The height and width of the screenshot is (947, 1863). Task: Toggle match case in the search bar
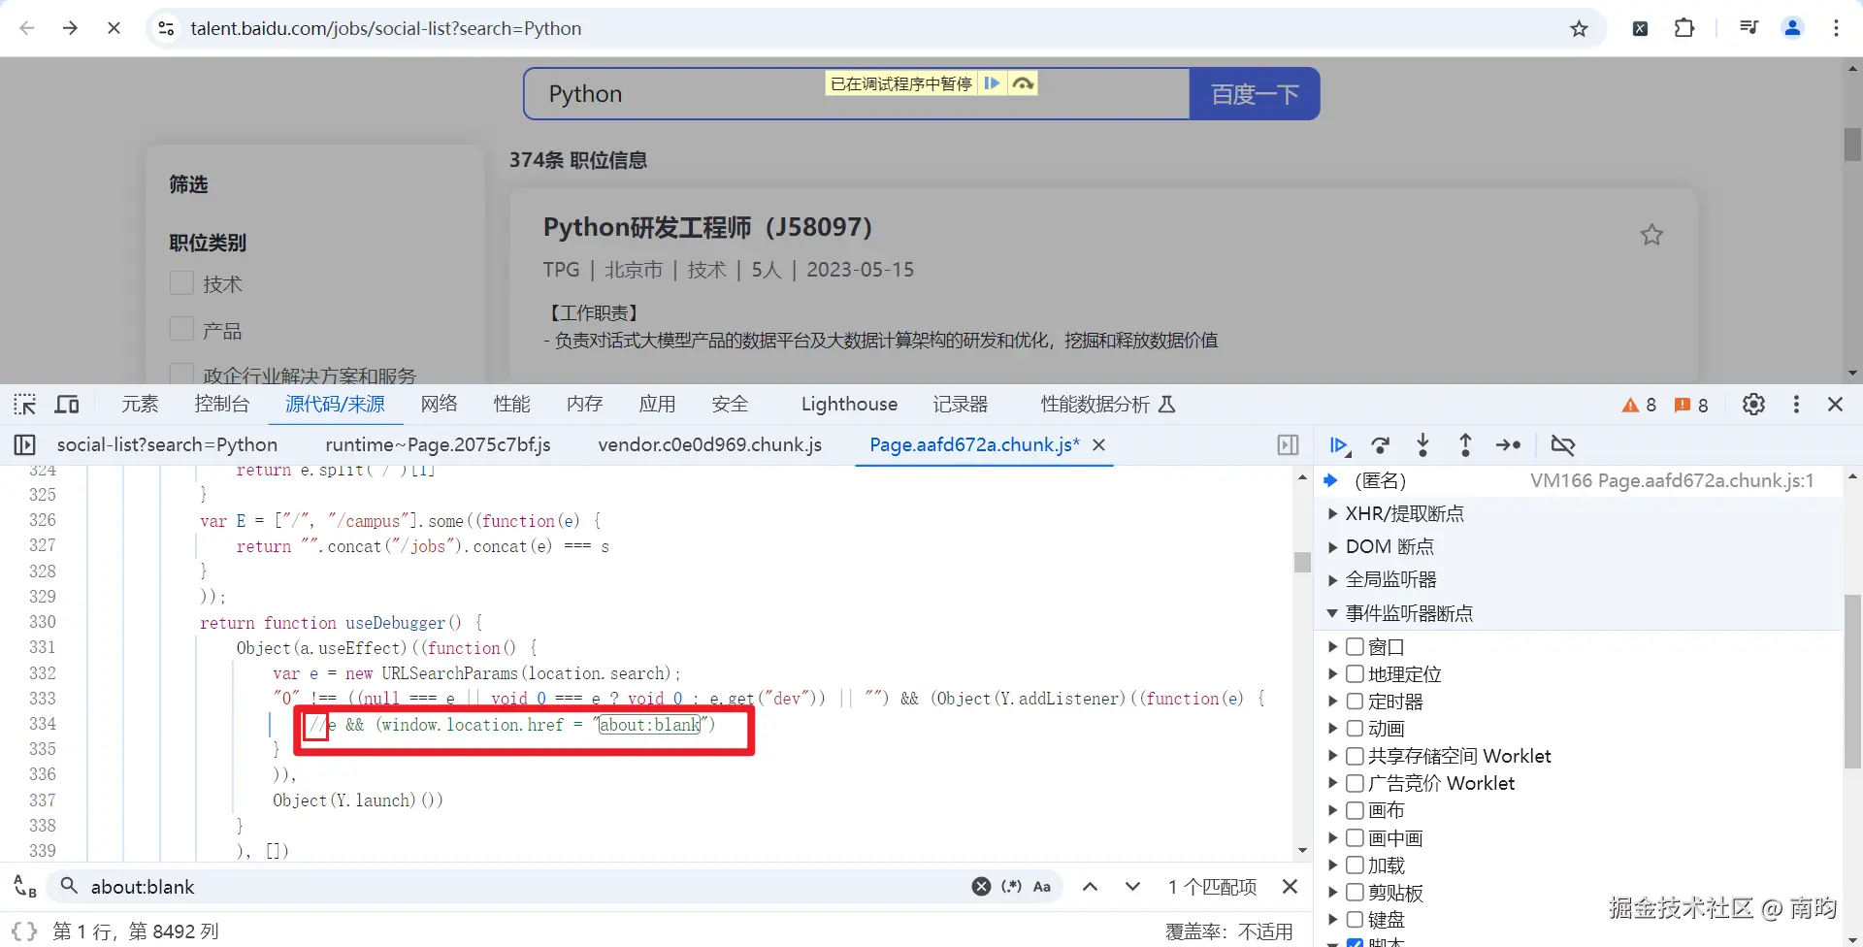tap(1042, 886)
